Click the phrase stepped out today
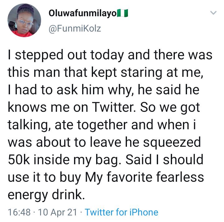This screenshot has height=222, width=224. pos(69,55)
